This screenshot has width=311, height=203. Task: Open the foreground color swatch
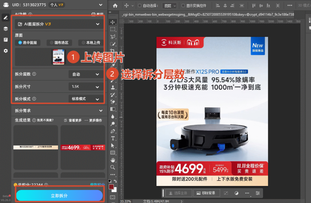111,187
